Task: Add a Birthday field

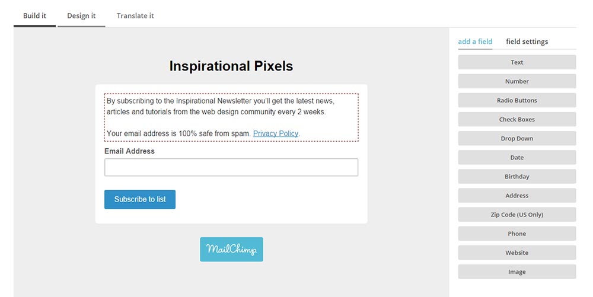Action: 517,177
